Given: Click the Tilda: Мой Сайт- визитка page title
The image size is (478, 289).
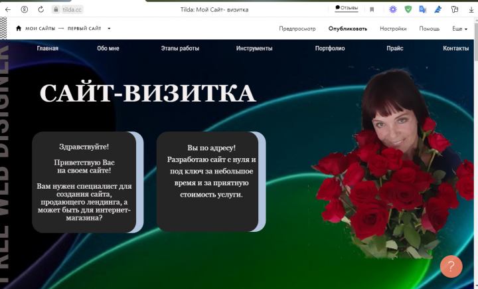Looking at the screenshot, I should coord(214,10).
